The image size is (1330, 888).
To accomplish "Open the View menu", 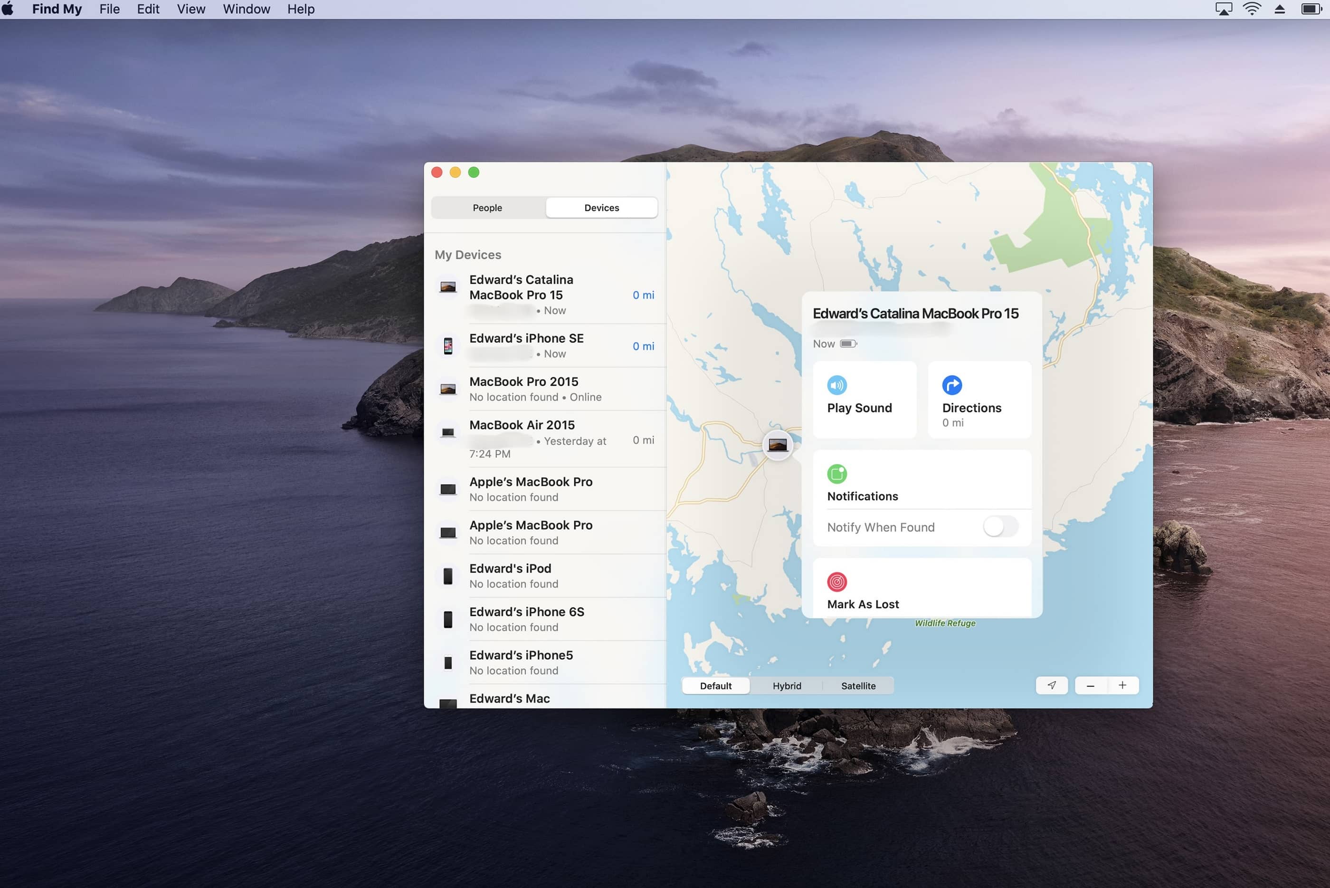I will coord(191,9).
